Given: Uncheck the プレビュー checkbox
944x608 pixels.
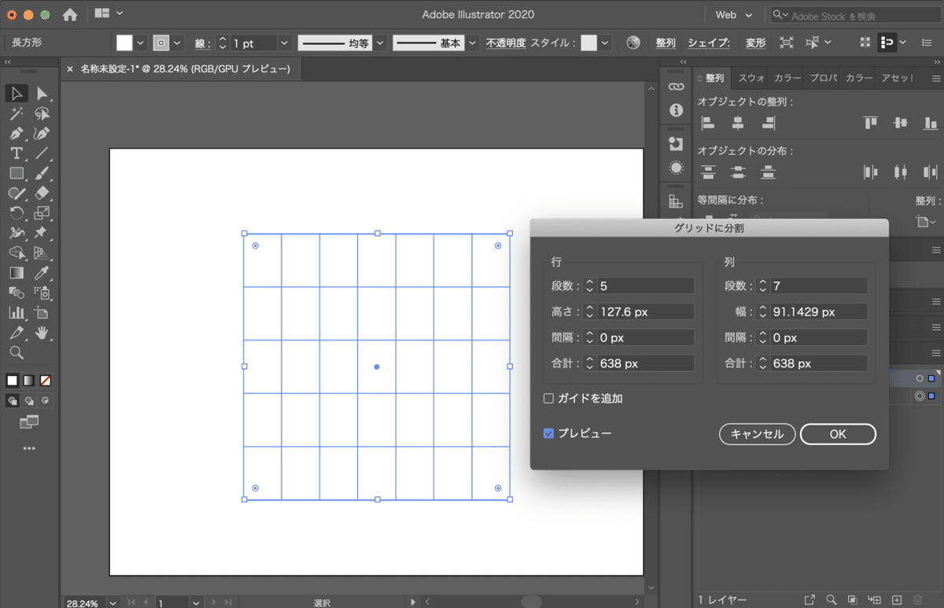Looking at the screenshot, I should click(x=549, y=433).
